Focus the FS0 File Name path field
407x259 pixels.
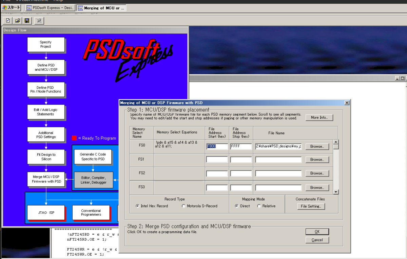point(278,146)
